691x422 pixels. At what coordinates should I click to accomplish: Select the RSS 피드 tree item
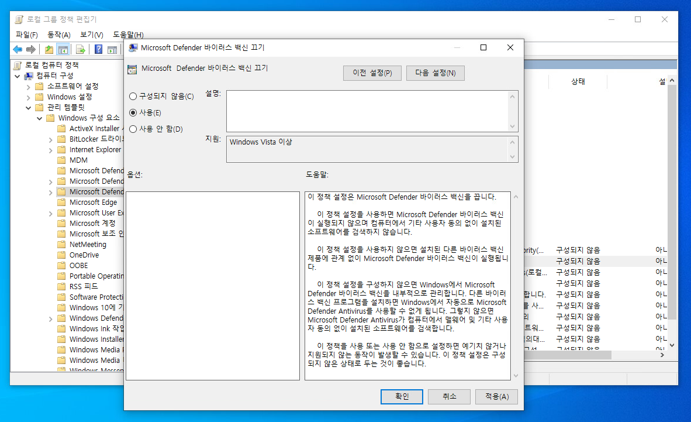pos(84,287)
